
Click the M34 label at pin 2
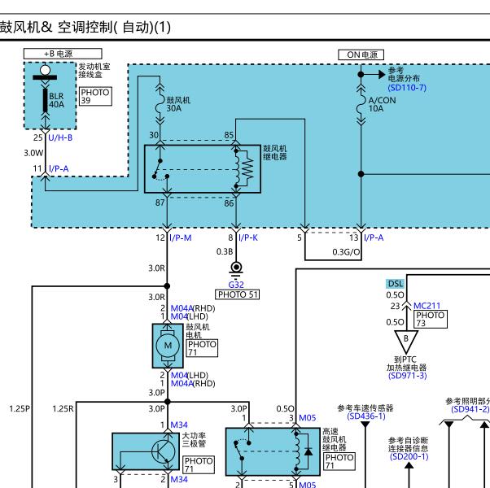click(x=179, y=479)
